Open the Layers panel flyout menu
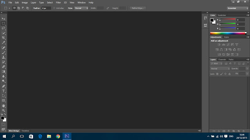The image size is (250, 140). coord(248,59)
